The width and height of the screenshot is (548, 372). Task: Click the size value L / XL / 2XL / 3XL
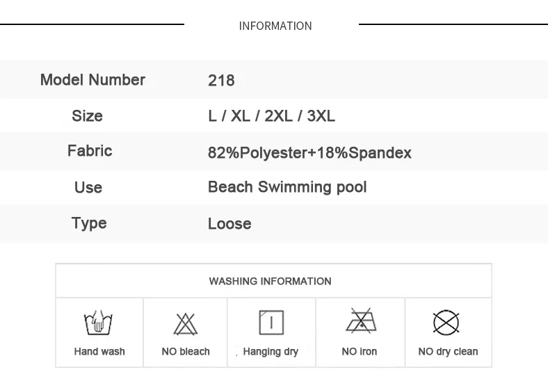pos(271,115)
